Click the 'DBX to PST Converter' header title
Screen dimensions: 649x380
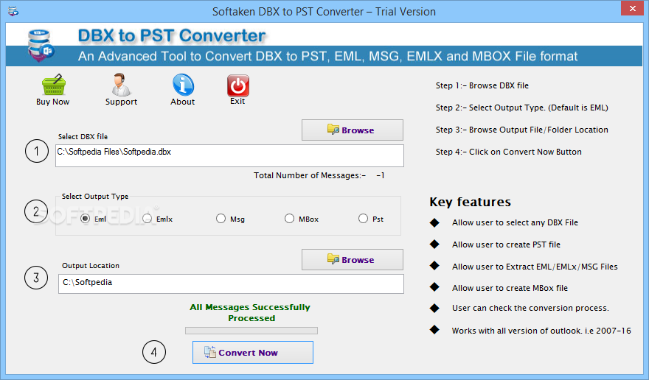172,35
